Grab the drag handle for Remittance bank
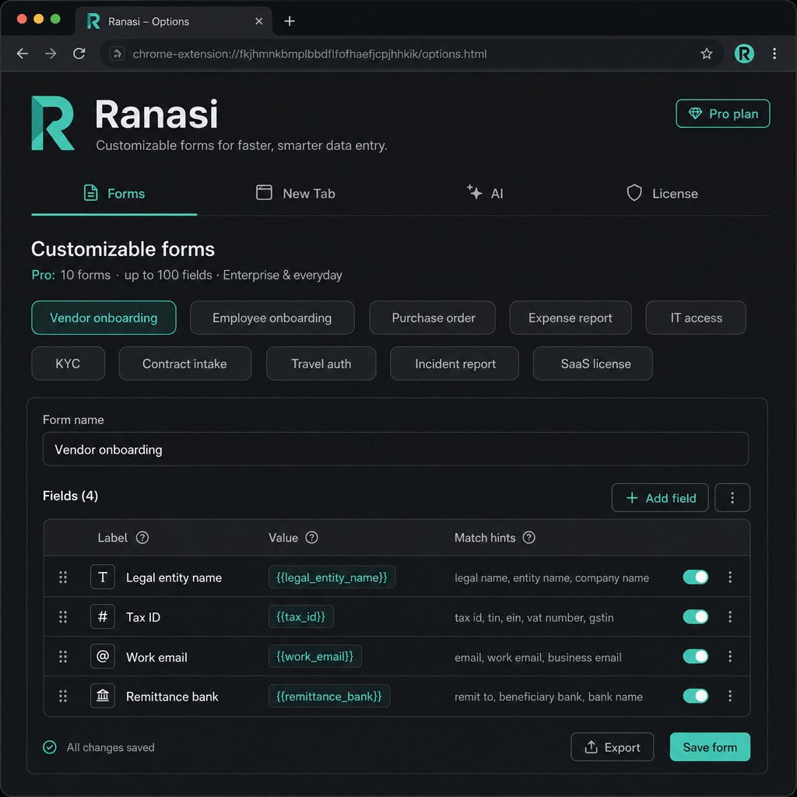Image resolution: width=797 pixels, height=797 pixels. (x=63, y=696)
